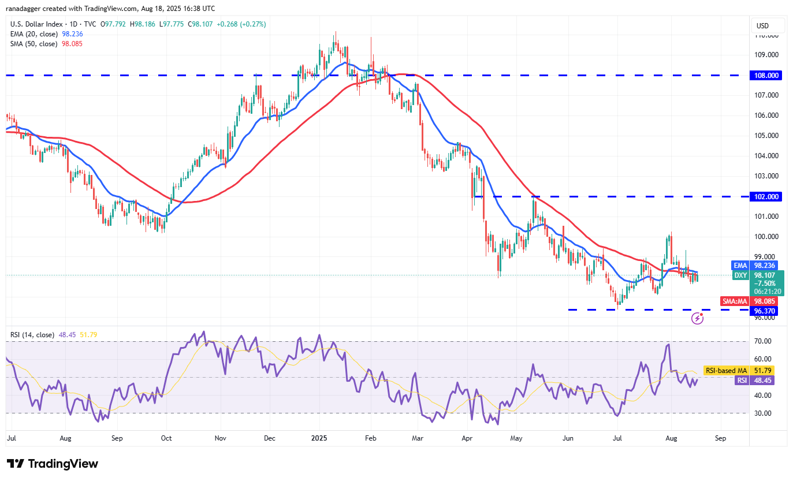Select the EMA (20, close) legend
793x481 pixels.
click(33, 34)
